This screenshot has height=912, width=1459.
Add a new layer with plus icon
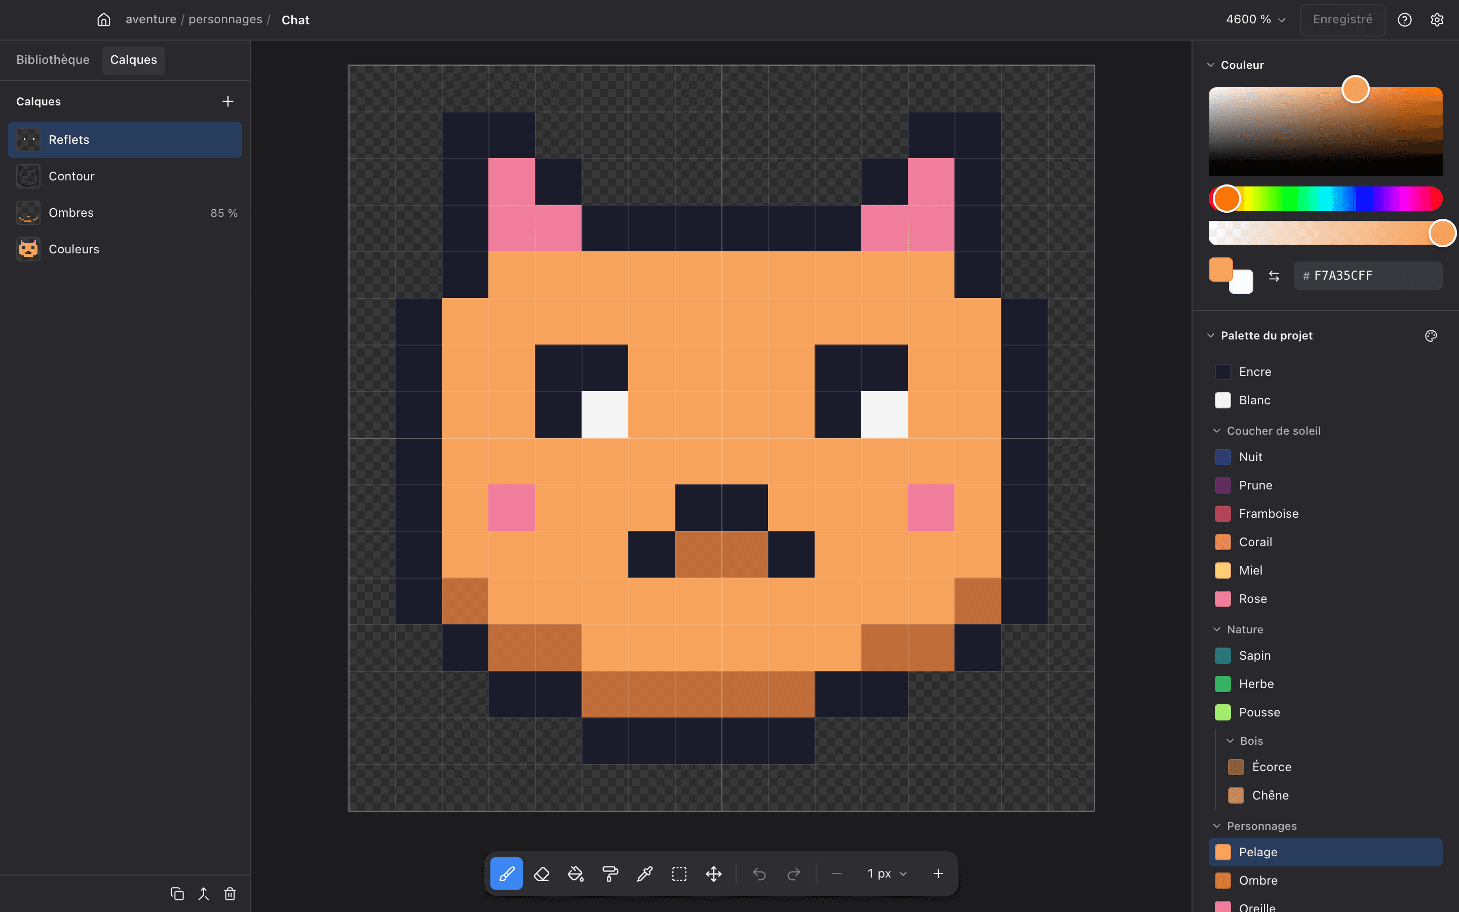(228, 101)
